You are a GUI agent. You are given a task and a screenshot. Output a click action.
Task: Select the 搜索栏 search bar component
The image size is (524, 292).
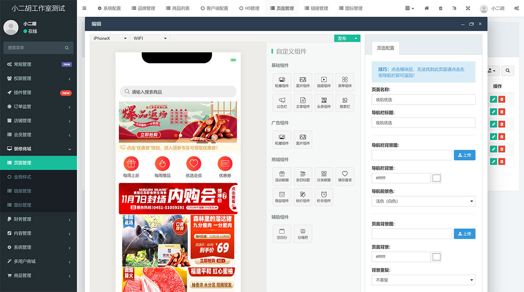(x=345, y=103)
